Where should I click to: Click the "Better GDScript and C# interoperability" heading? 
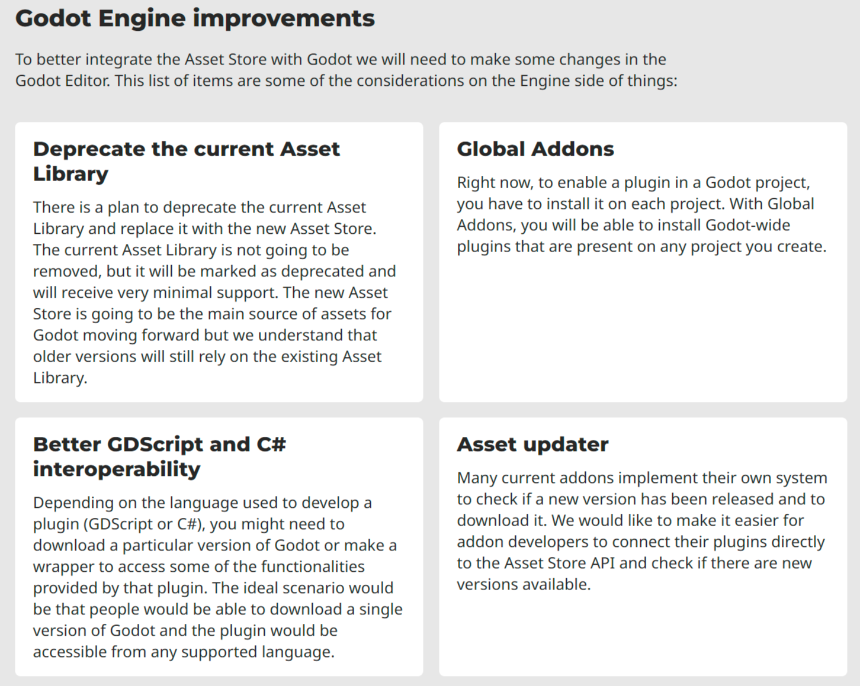[x=159, y=456]
